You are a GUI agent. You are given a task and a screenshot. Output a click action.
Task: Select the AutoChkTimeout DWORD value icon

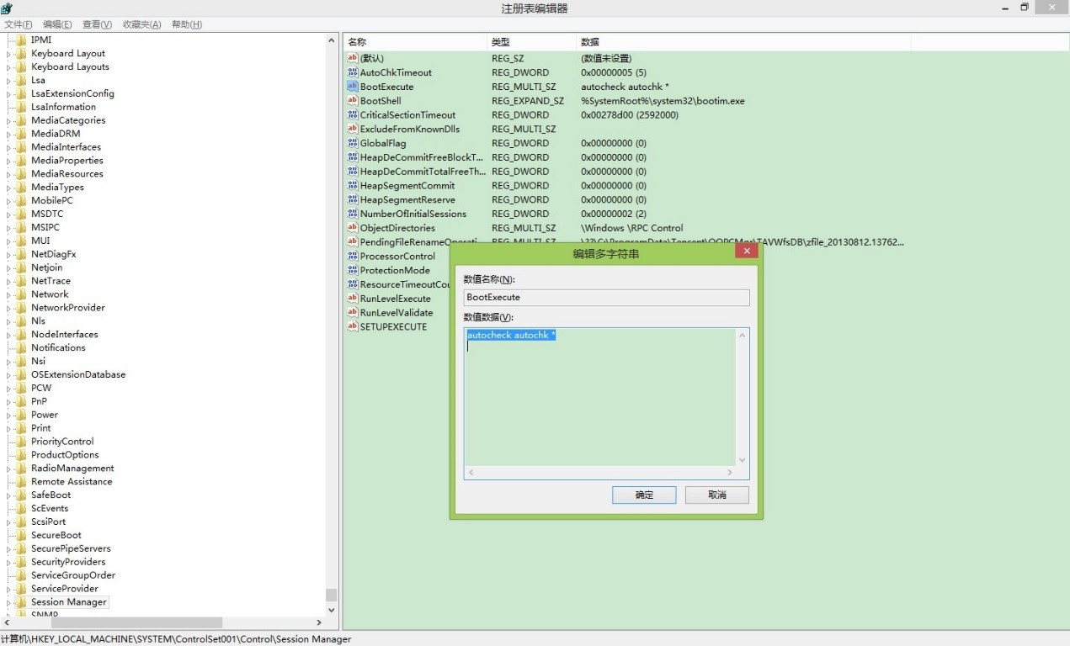[x=353, y=72]
